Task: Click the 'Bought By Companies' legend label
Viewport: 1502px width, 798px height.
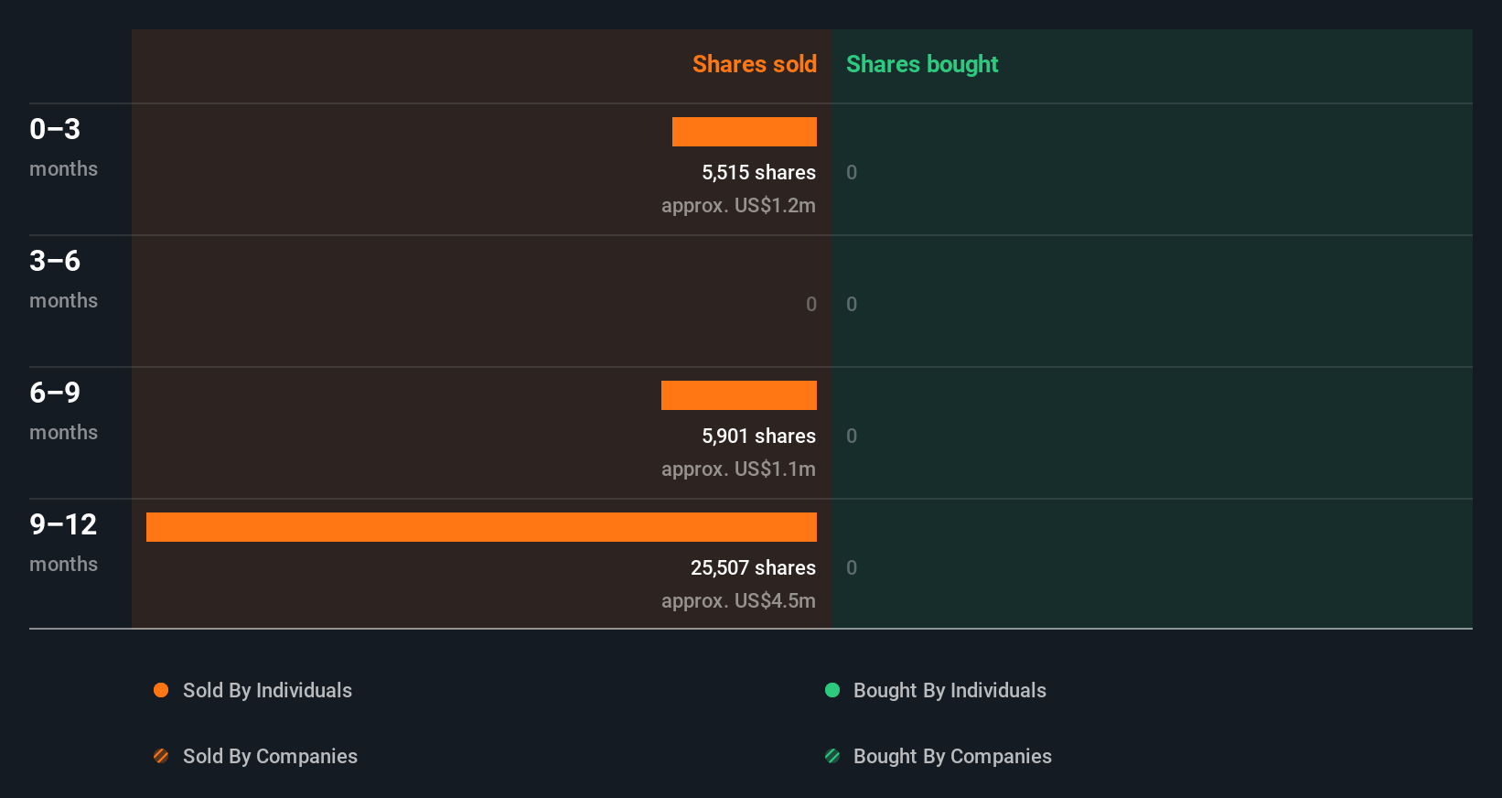Action: point(952,756)
